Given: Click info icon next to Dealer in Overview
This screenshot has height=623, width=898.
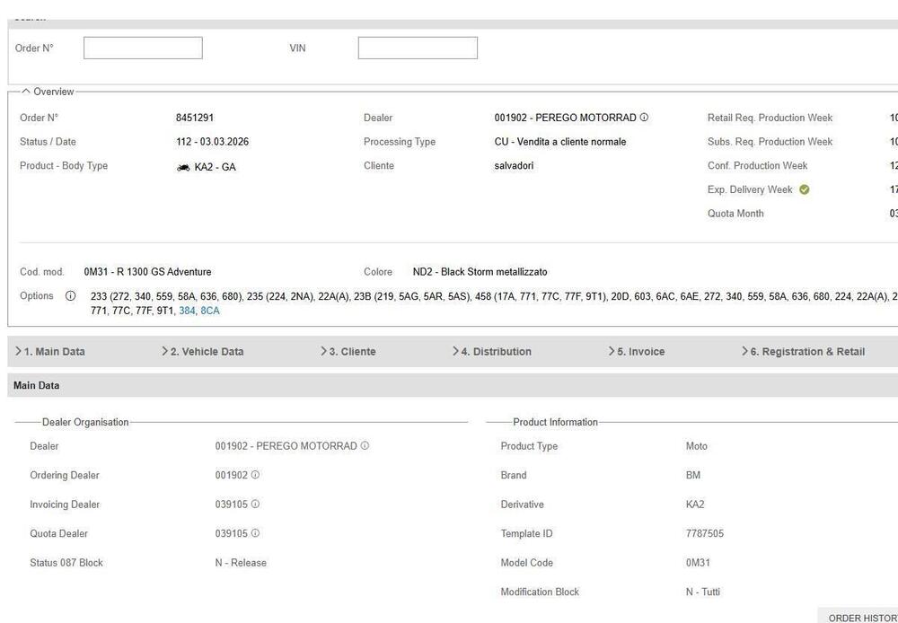Looking at the screenshot, I should 644,118.
